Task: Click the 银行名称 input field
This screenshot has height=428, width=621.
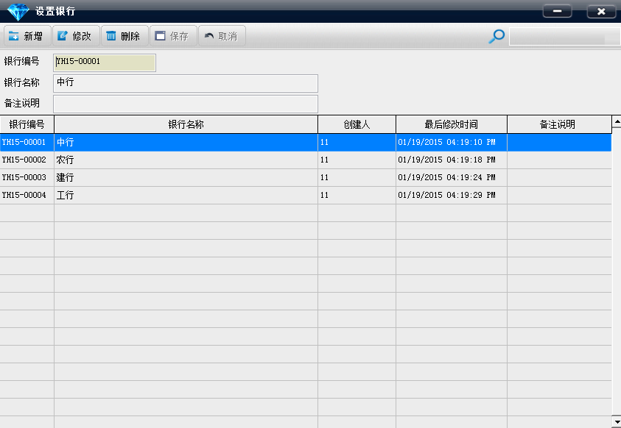Action: (x=186, y=83)
